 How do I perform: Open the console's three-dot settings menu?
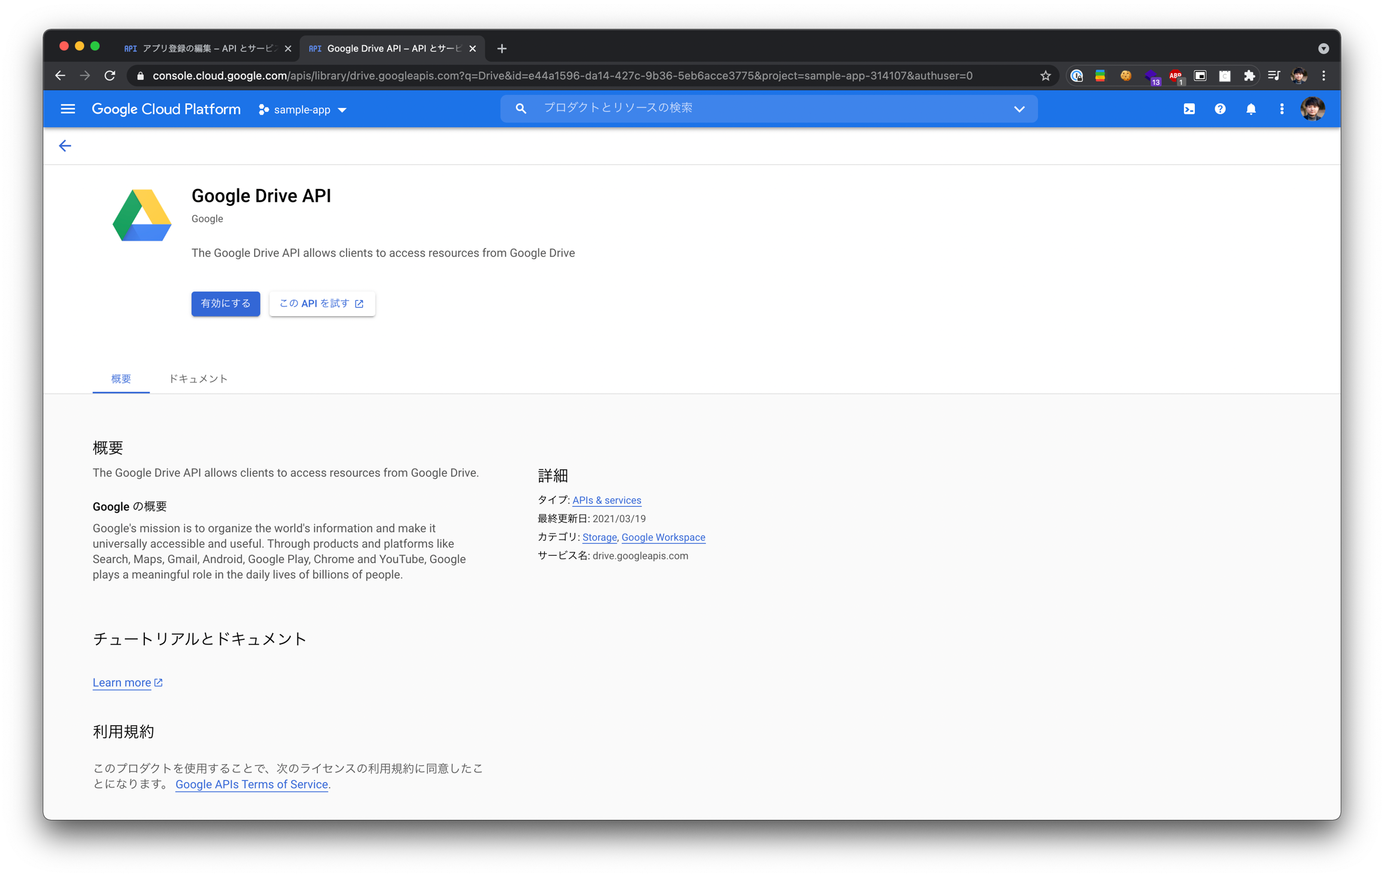pyautogui.click(x=1281, y=109)
